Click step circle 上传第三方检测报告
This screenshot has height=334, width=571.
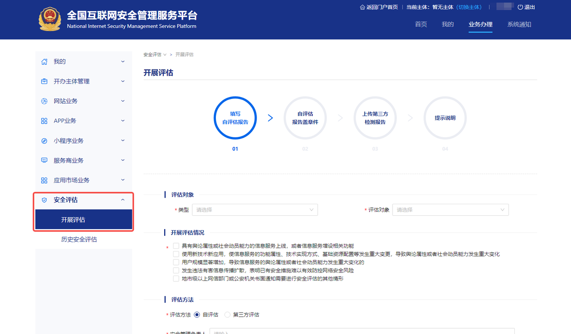[375, 118]
